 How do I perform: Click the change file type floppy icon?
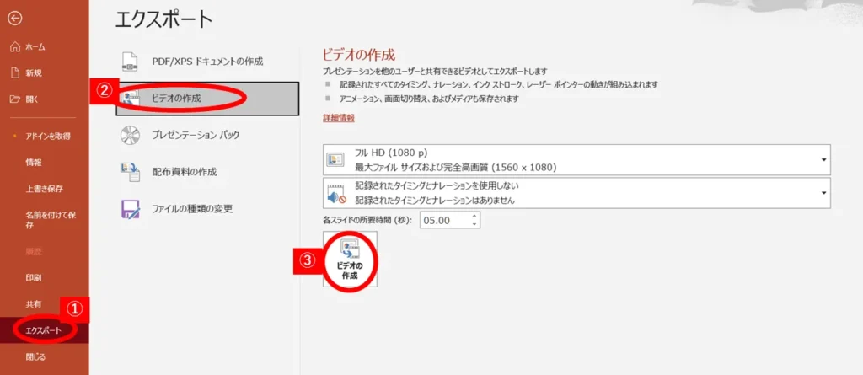point(131,208)
